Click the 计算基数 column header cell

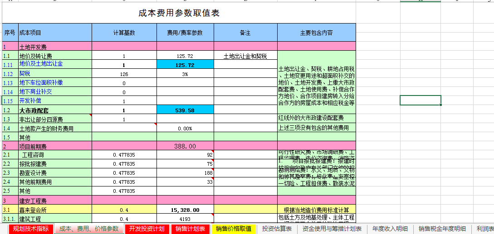tap(124, 33)
